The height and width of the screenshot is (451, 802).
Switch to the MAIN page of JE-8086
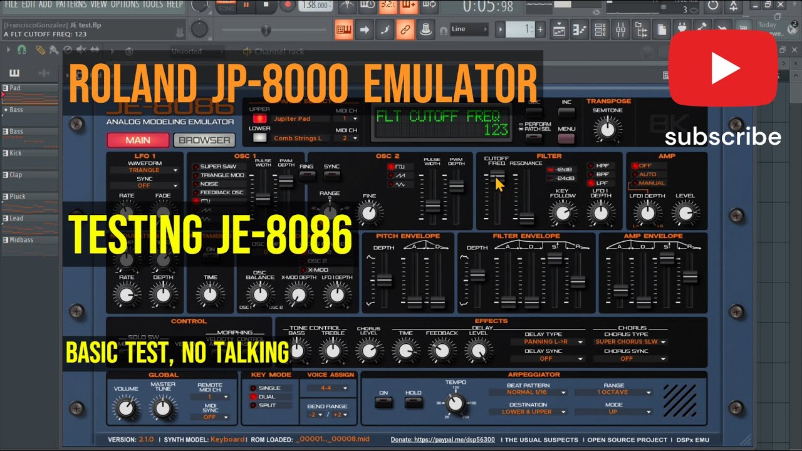(x=138, y=140)
